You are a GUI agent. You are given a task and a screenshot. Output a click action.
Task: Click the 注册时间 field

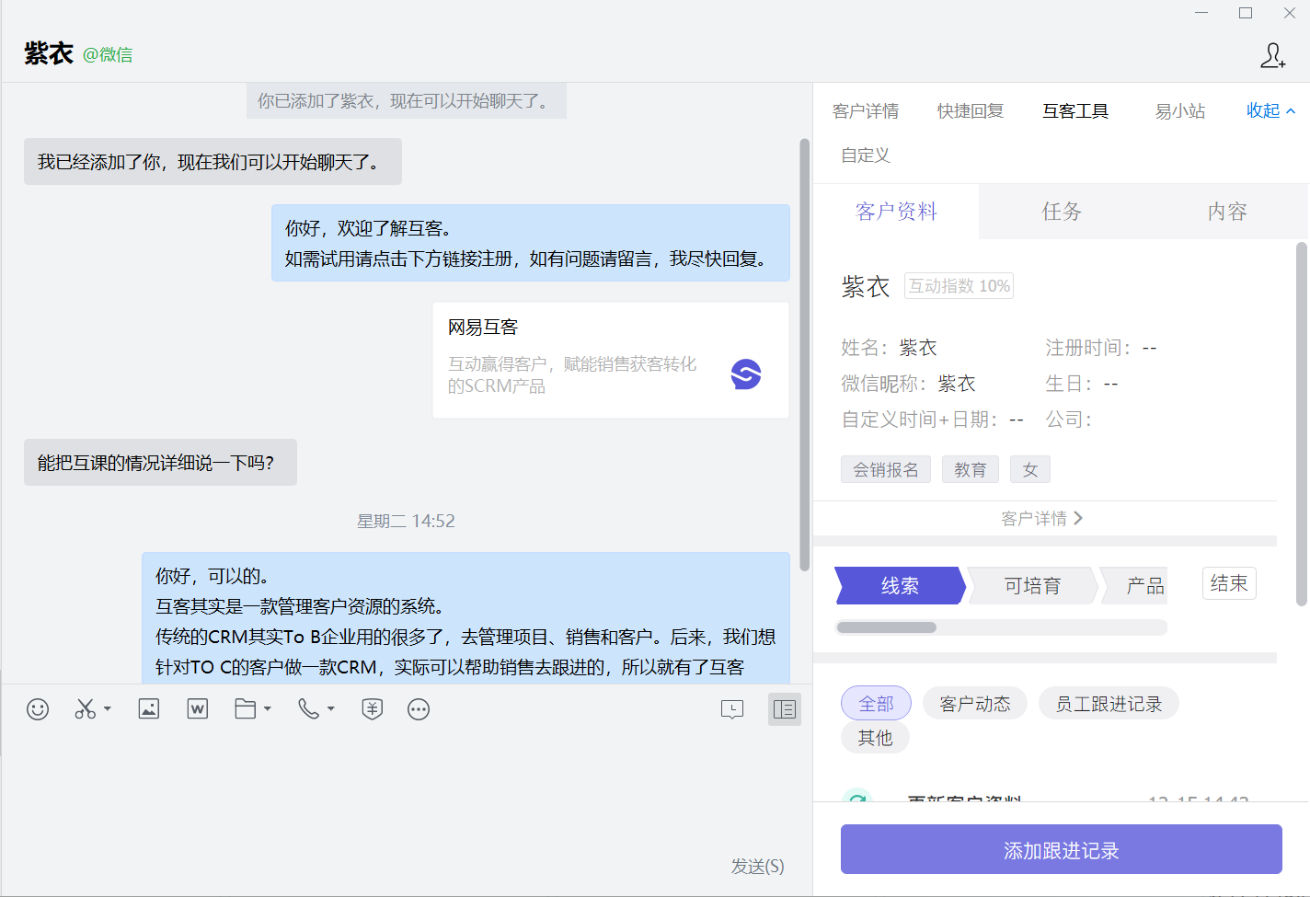1101,348
